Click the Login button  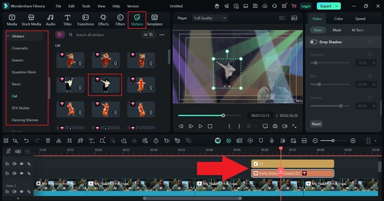click(306, 6)
